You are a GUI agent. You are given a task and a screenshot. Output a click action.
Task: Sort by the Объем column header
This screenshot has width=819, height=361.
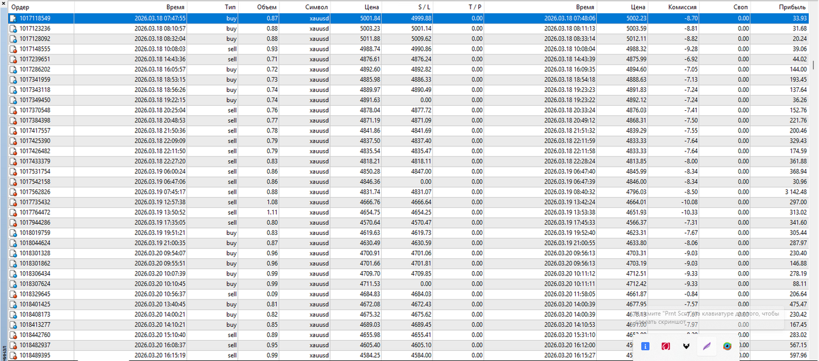pos(267,7)
